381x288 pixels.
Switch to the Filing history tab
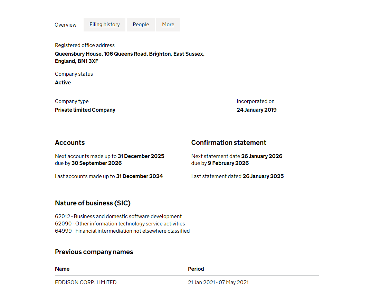[x=104, y=25]
